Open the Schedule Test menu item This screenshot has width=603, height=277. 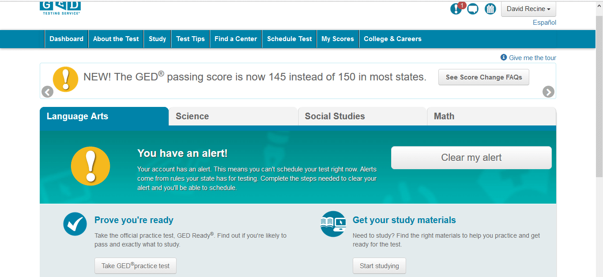[x=289, y=39]
